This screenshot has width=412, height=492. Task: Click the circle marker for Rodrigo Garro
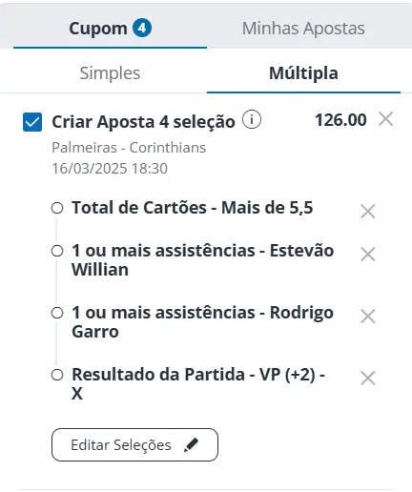pos(57,313)
